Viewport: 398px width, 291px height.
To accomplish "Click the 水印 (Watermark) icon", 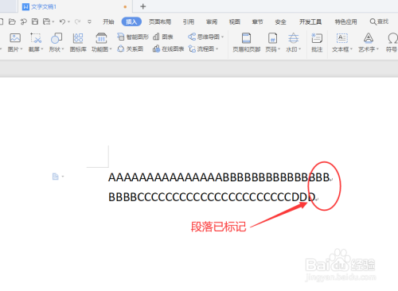I will 293,38.
